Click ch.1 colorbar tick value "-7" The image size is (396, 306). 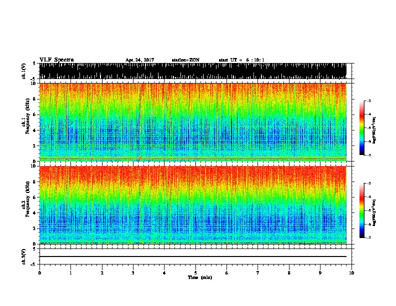click(x=369, y=155)
